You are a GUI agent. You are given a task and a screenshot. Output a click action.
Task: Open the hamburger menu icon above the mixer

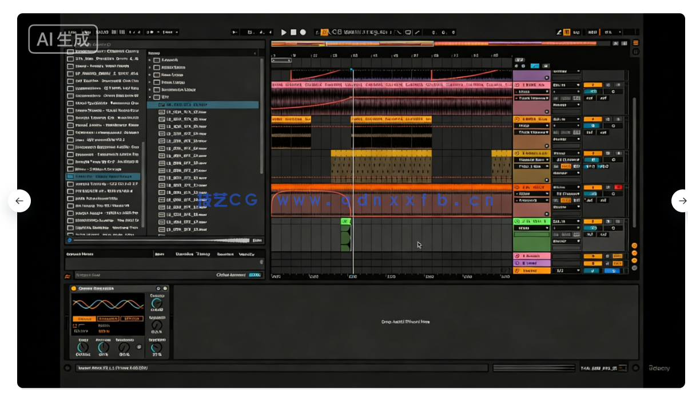[636, 42]
